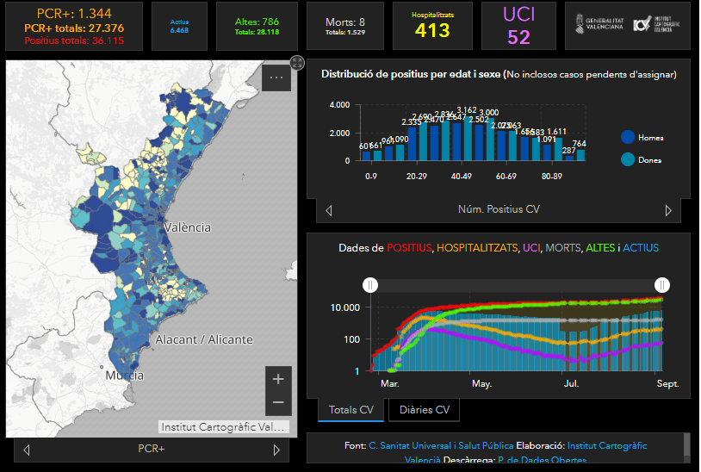Open C. Sanitat Universal i Salut Pública link
Screen dimensions: 701x472
(440, 446)
